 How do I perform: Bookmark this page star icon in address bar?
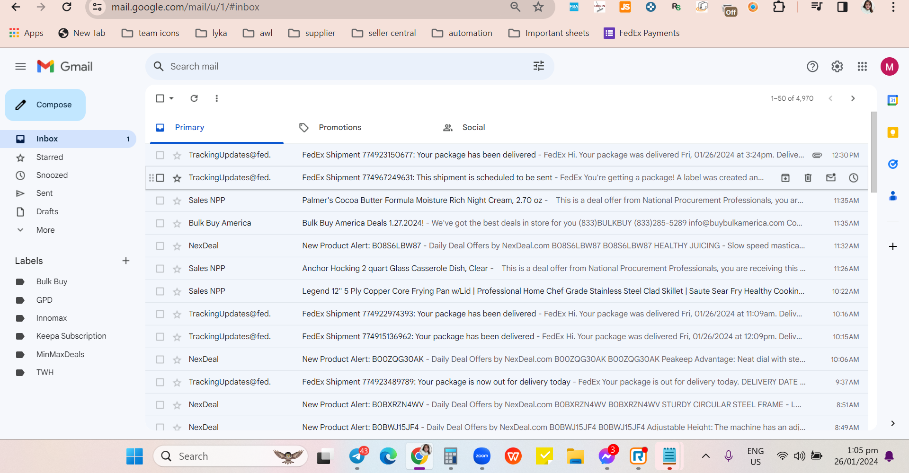tap(538, 7)
